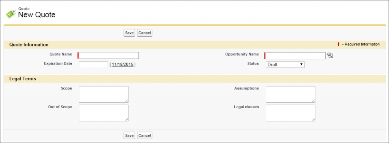Click inside the Legal clauses text area
The width and height of the screenshot is (389, 143).
(x=290, y=113)
